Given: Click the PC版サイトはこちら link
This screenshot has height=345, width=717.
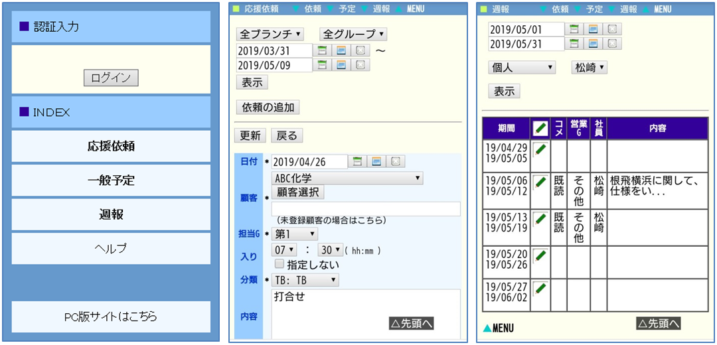Looking at the screenshot, I should pyautogui.click(x=111, y=316).
